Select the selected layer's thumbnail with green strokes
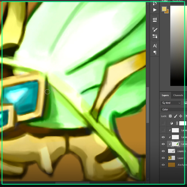 (x=175, y=144)
